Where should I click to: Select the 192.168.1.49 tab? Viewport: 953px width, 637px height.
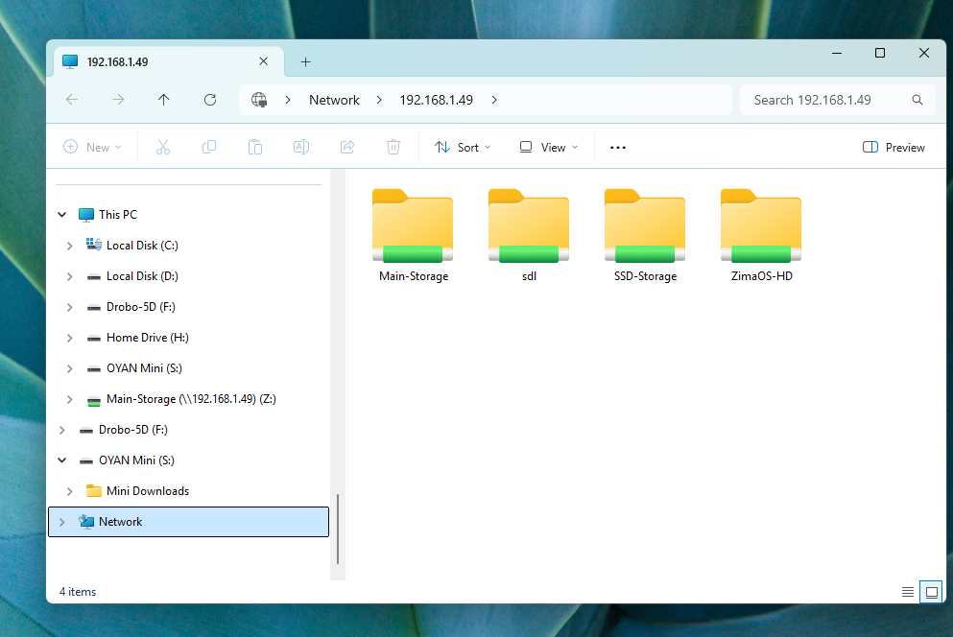(x=169, y=61)
